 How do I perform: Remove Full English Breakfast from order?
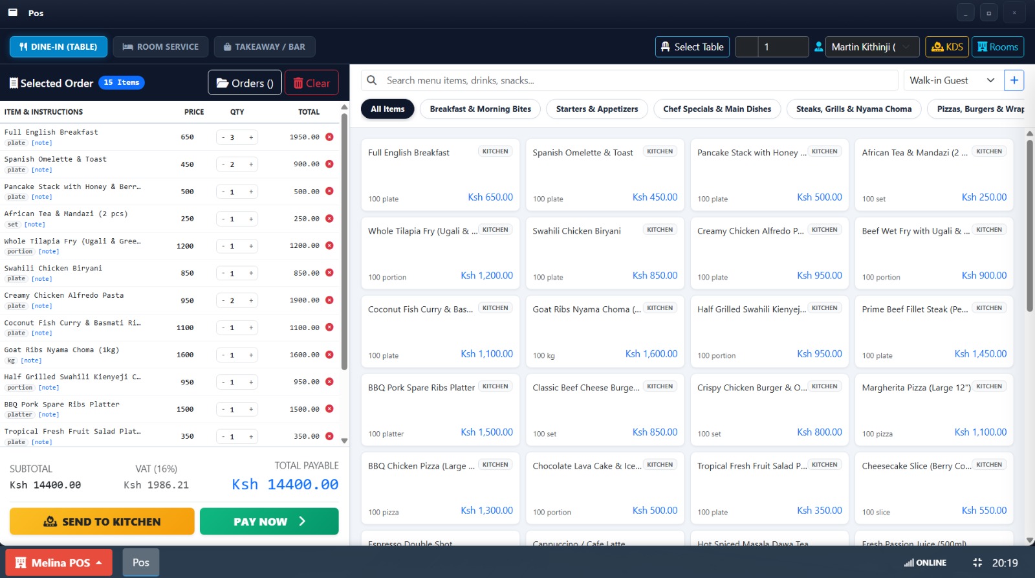(329, 137)
